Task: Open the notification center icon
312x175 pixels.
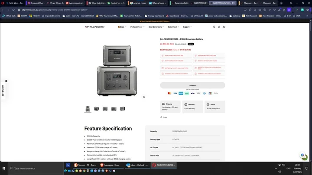Action: [x=307, y=168]
